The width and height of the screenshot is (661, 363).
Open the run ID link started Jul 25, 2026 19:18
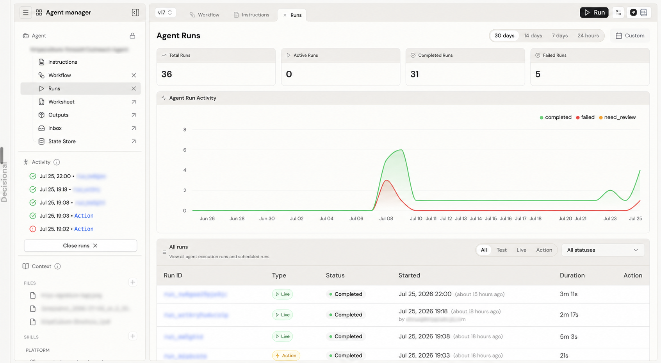[196, 315]
